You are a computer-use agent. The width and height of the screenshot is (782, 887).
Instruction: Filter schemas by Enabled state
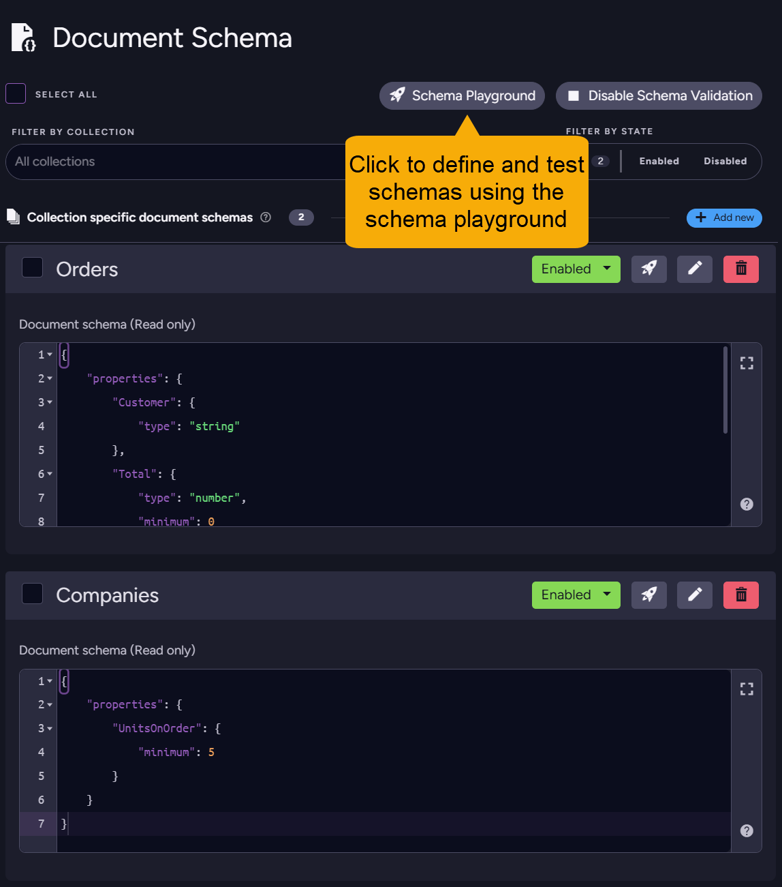(x=658, y=161)
